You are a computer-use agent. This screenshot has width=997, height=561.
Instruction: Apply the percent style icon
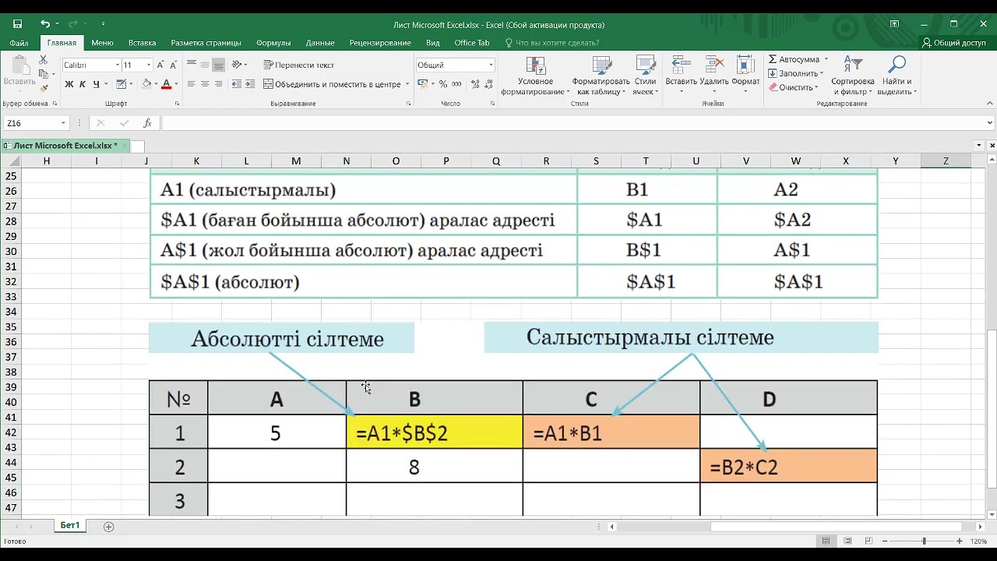443,84
